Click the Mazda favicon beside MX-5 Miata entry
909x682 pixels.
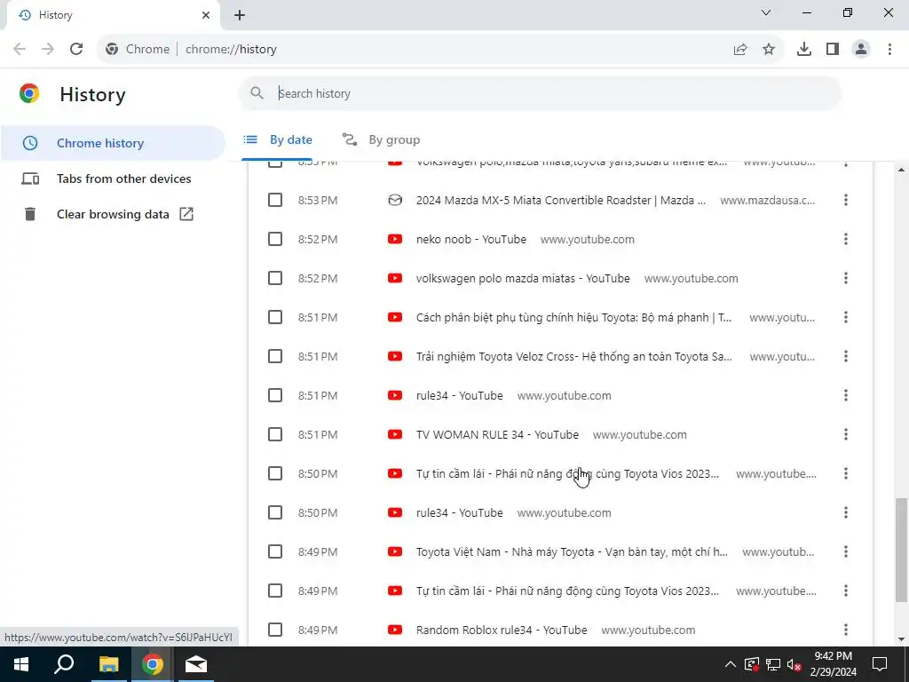click(x=395, y=200)
